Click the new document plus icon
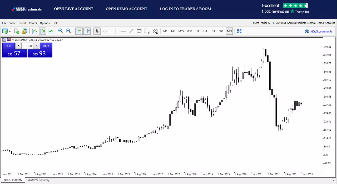The width and height of the screenshot is (337, 184). click(17, 31)
